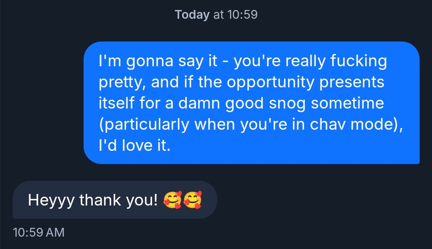Click the first smiling-hearts emoji
This screenshot has height=249, width=432.
(173, 200)
